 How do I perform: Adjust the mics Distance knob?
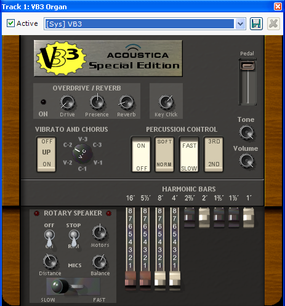(x=50, y=262)
